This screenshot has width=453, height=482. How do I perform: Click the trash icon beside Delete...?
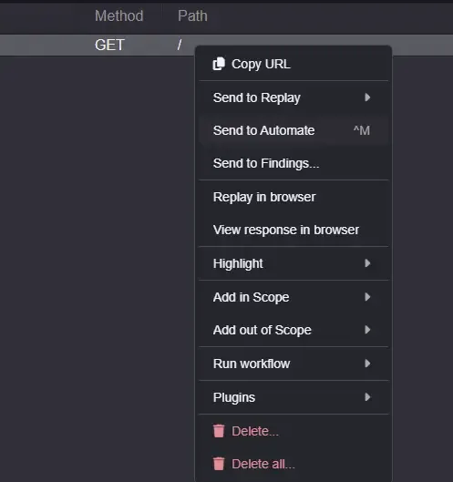pyautogui.click(x=219, y=431)
